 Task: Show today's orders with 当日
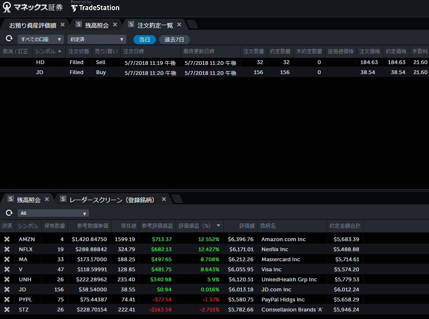pyautogui.click(x=144, y=40)
